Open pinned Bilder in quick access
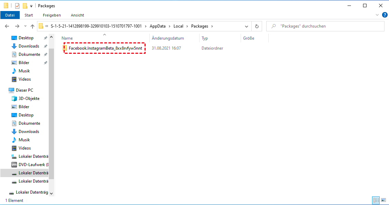Image resolution: width=389 pixels, height=205 pixels. click(x=24, y=63)
